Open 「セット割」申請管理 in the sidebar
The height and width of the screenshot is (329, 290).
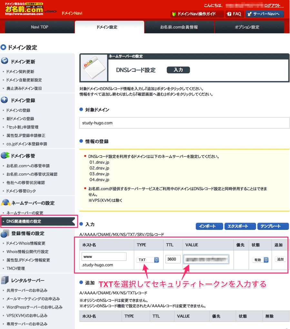22,127
